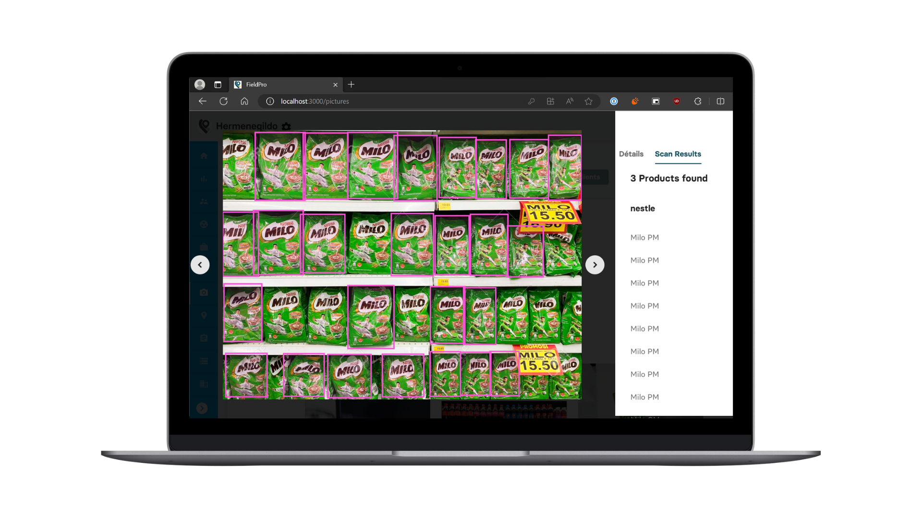This screenshot has width=922, height=518.
Task: Toggle the split screen icon
Action: (720, 101)
